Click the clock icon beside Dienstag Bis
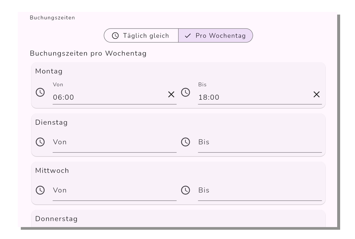Screen dimensions: 355x239 [186, 142]
